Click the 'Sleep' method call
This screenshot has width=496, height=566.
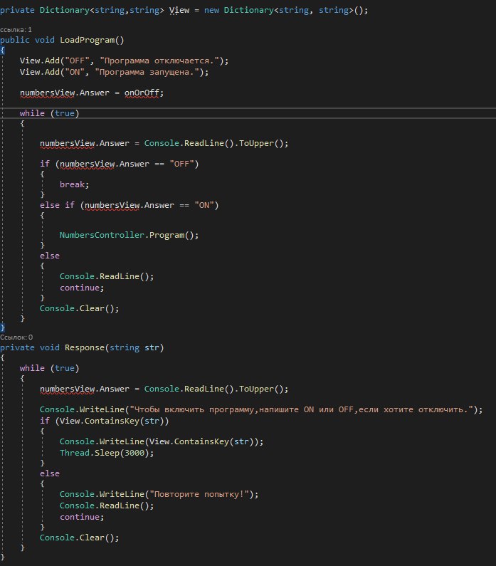107,453
